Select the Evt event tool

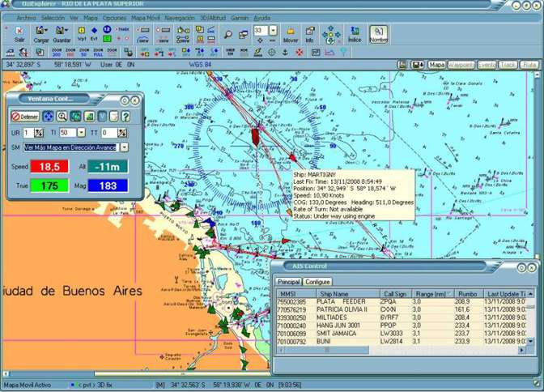(94, 34)
